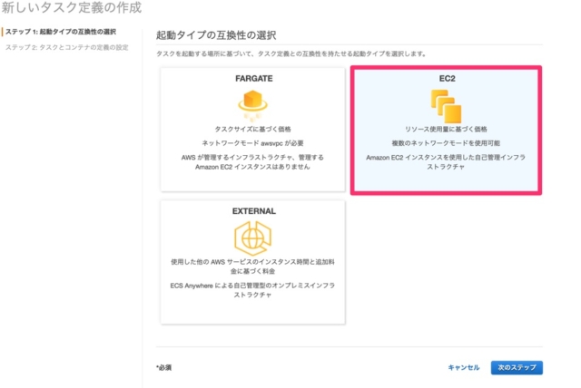The width and height of the screenshot is (581, 388).
Task: Choose the EC2 stacked squares icon
Action: 446,106
